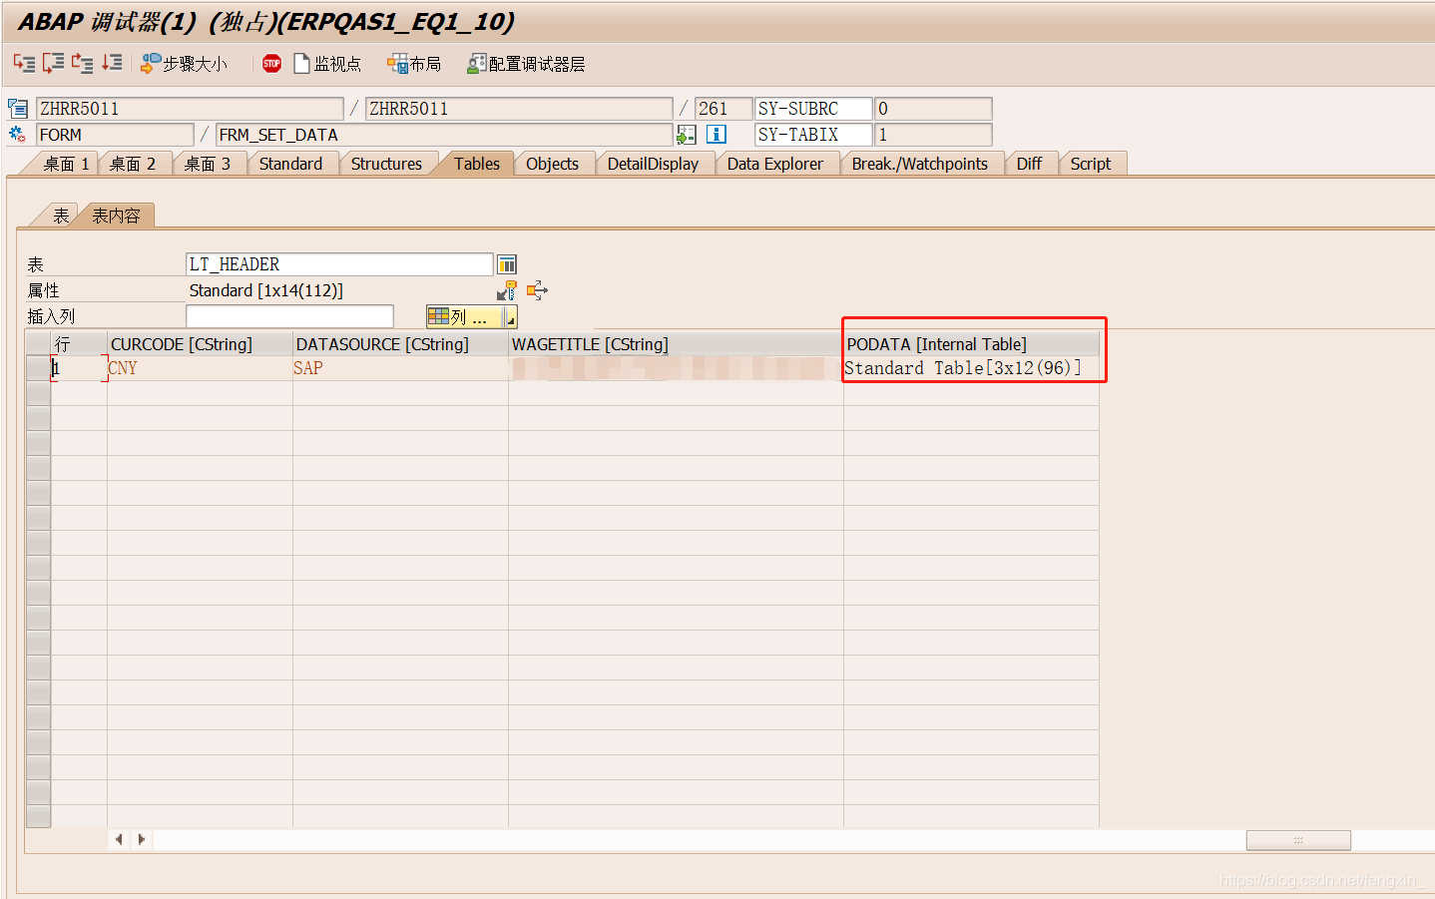The width and height of the screenshot is (1435, 899).
Task: Click the 布局 layout icon
Action: coord(413,63)
